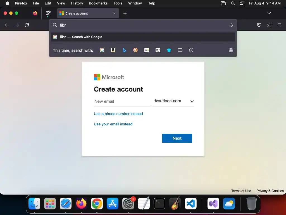Click the Next button
Viewport: 286px width, 215px height.
(177, 138)
